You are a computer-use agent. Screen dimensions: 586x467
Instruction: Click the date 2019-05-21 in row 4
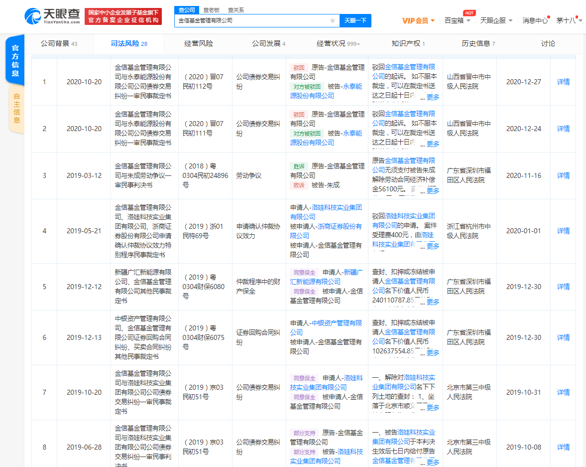coord(84,231)
